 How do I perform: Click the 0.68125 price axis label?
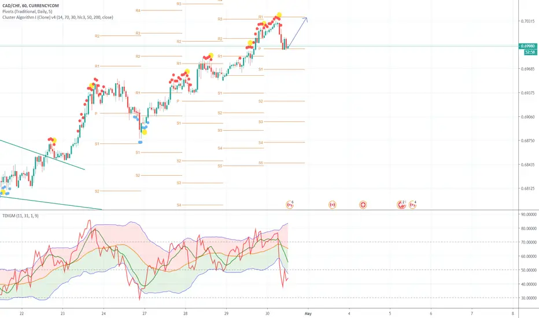coord(527,188)
